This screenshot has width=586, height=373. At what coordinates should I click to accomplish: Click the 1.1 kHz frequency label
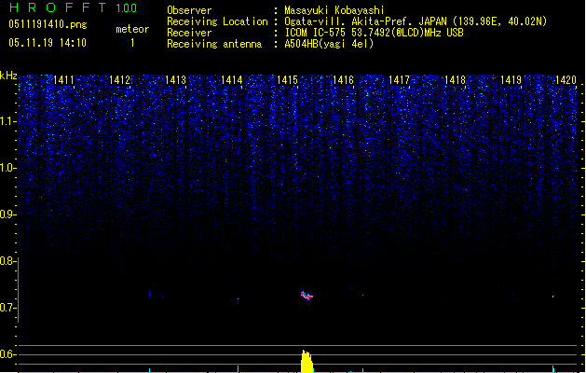pos(7,121)
